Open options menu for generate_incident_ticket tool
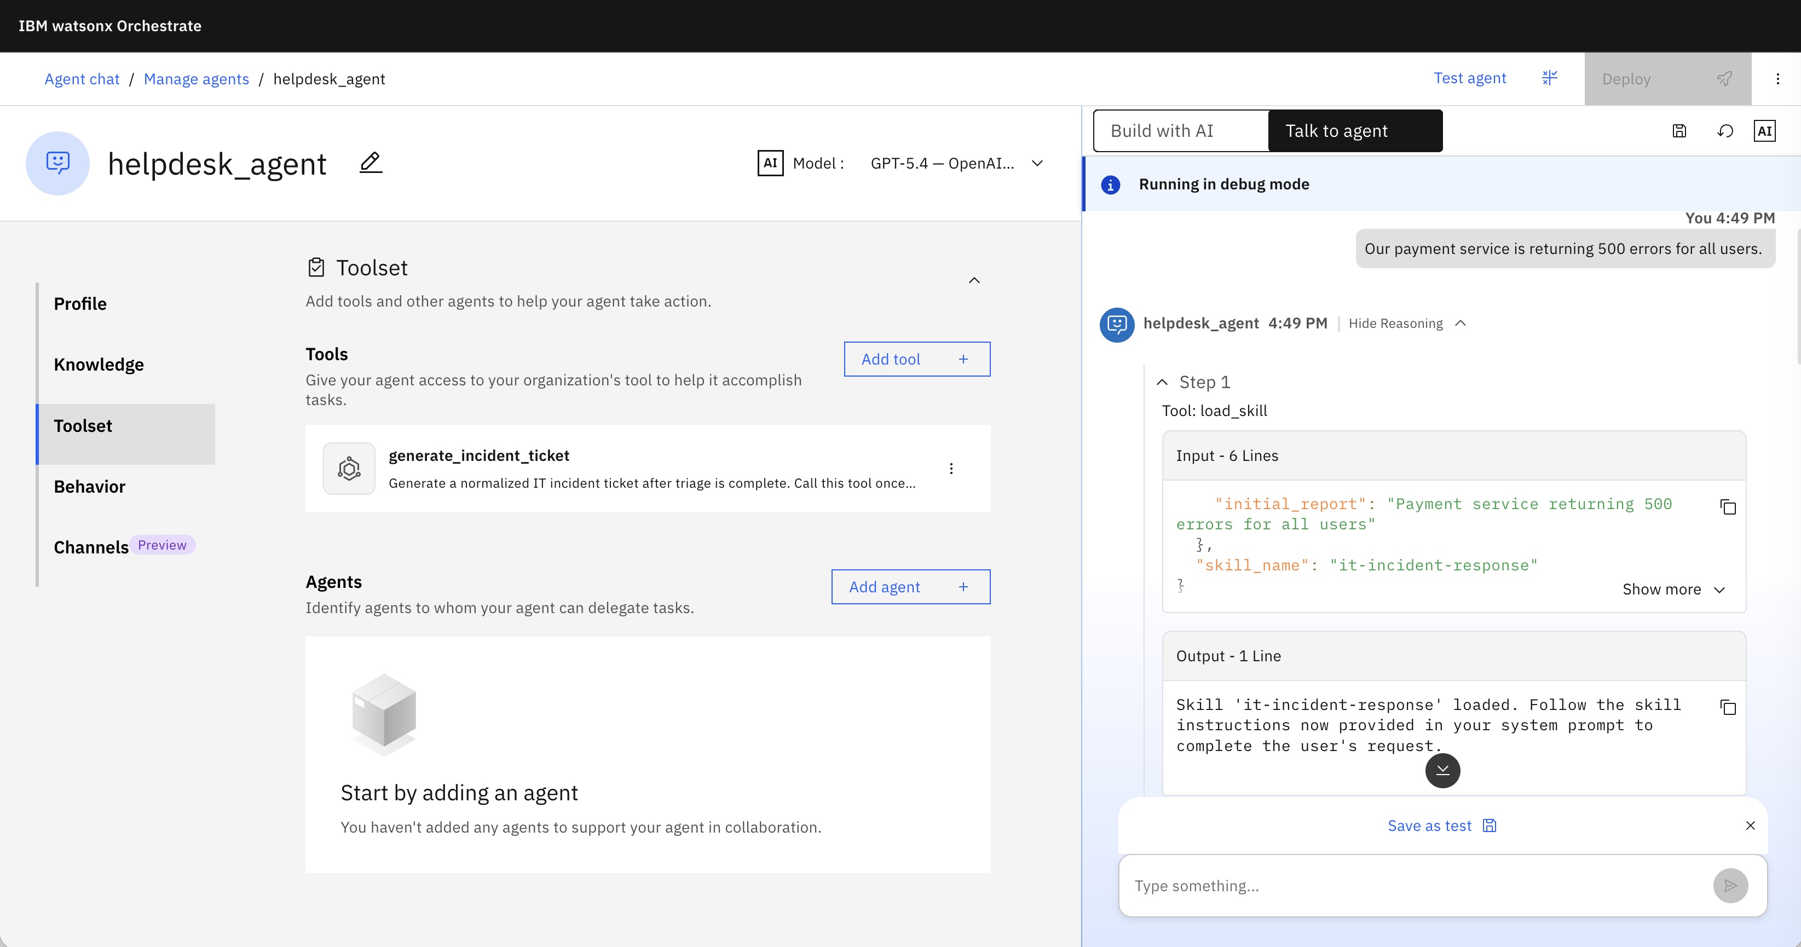 951,468
